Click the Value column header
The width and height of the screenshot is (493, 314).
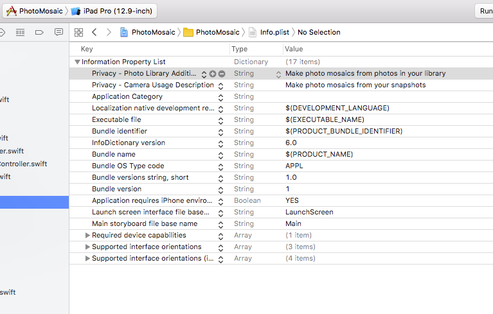[x=294, y=49]
